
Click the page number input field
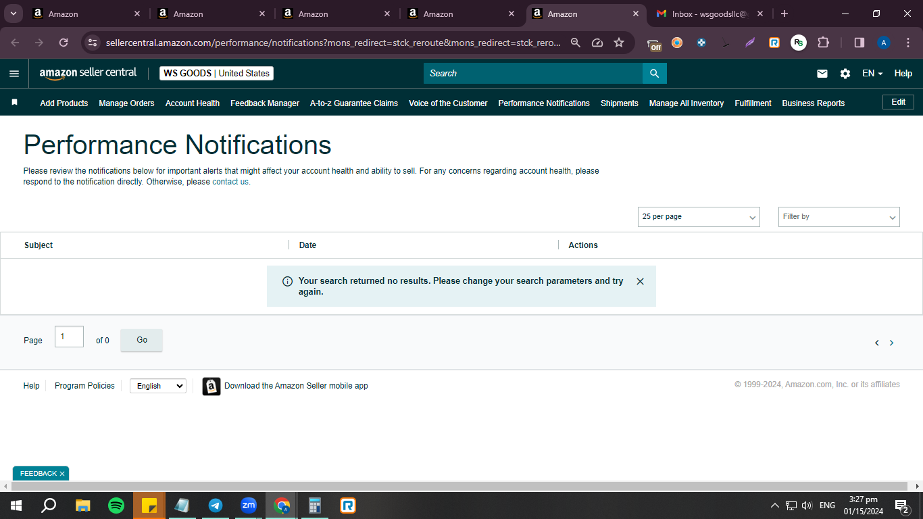[69, 337]
